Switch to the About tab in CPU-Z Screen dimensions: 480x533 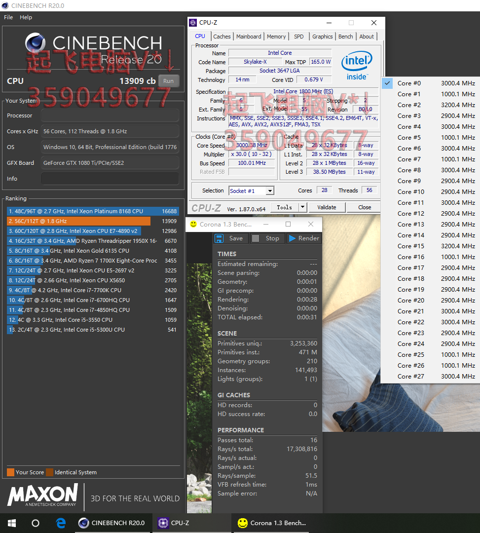coord(367,37)
